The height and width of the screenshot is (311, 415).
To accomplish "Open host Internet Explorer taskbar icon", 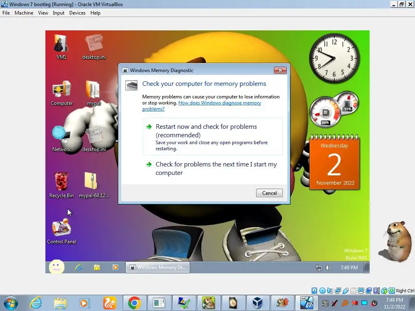I will click(36, 303).
